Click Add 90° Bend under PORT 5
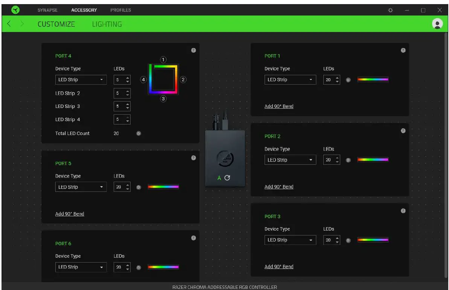Screen dimensions: 449x290 (x=70, y=214)
